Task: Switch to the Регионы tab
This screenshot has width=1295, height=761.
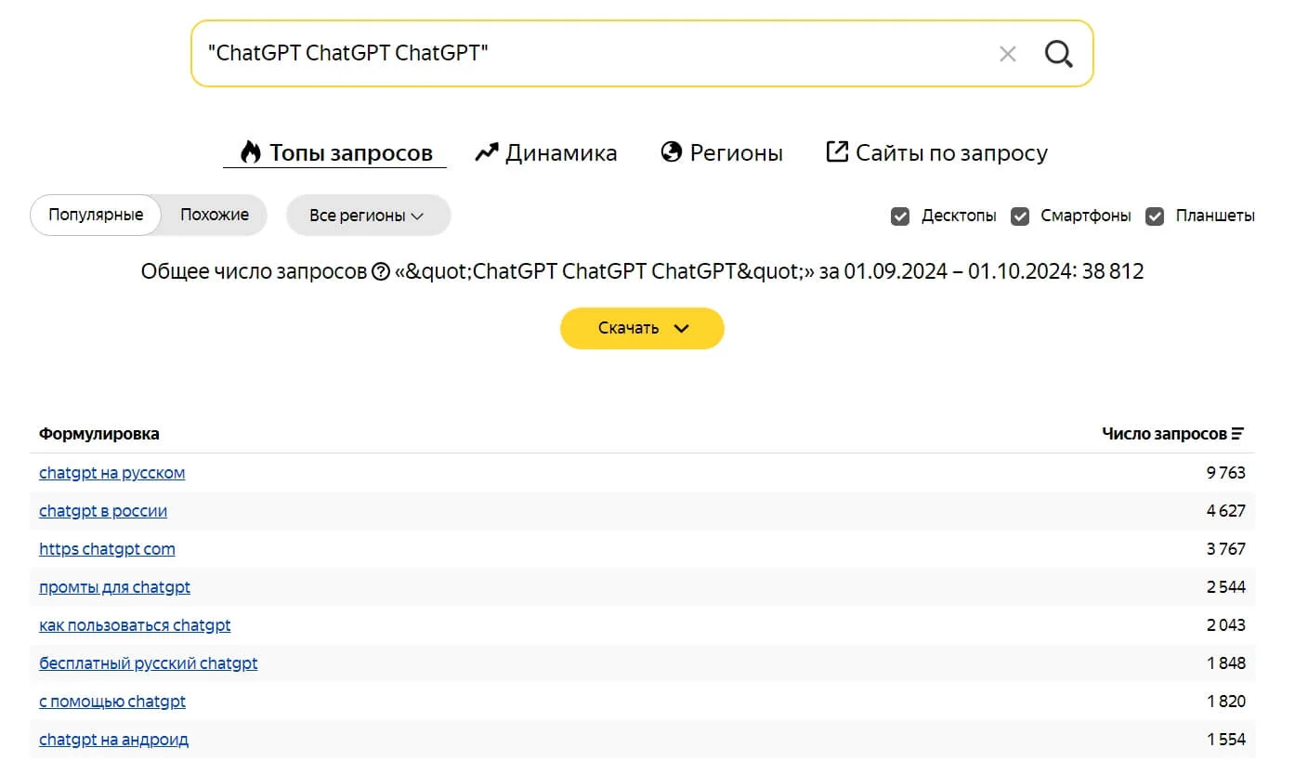Action: pyautogui.click(x=736, y=152)
